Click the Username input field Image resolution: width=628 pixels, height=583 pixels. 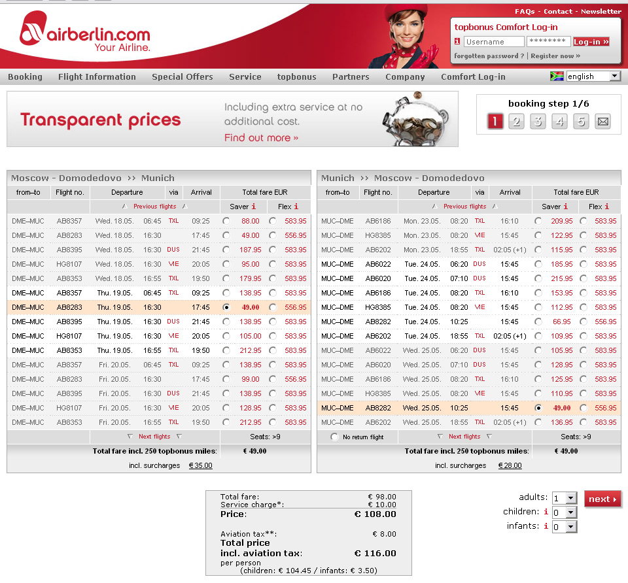pos(494,41)
